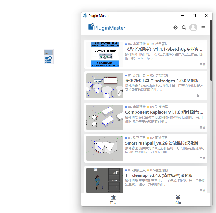Open SmartPushpull_v0.26 plugin title
The image size is (216, 213).
pyautogui.click(x=161, y=143)
